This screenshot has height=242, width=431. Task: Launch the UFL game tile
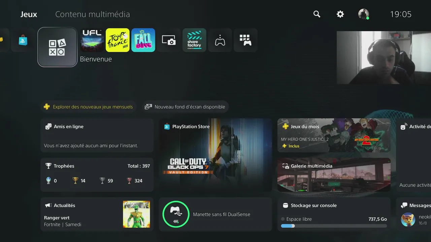pos(92,40)
